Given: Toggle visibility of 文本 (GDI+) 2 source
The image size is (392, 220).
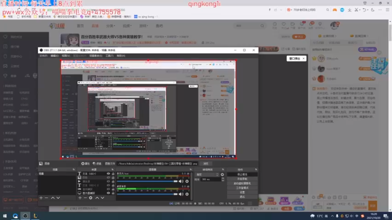Looking at the screenshot, I should point(108,185).
